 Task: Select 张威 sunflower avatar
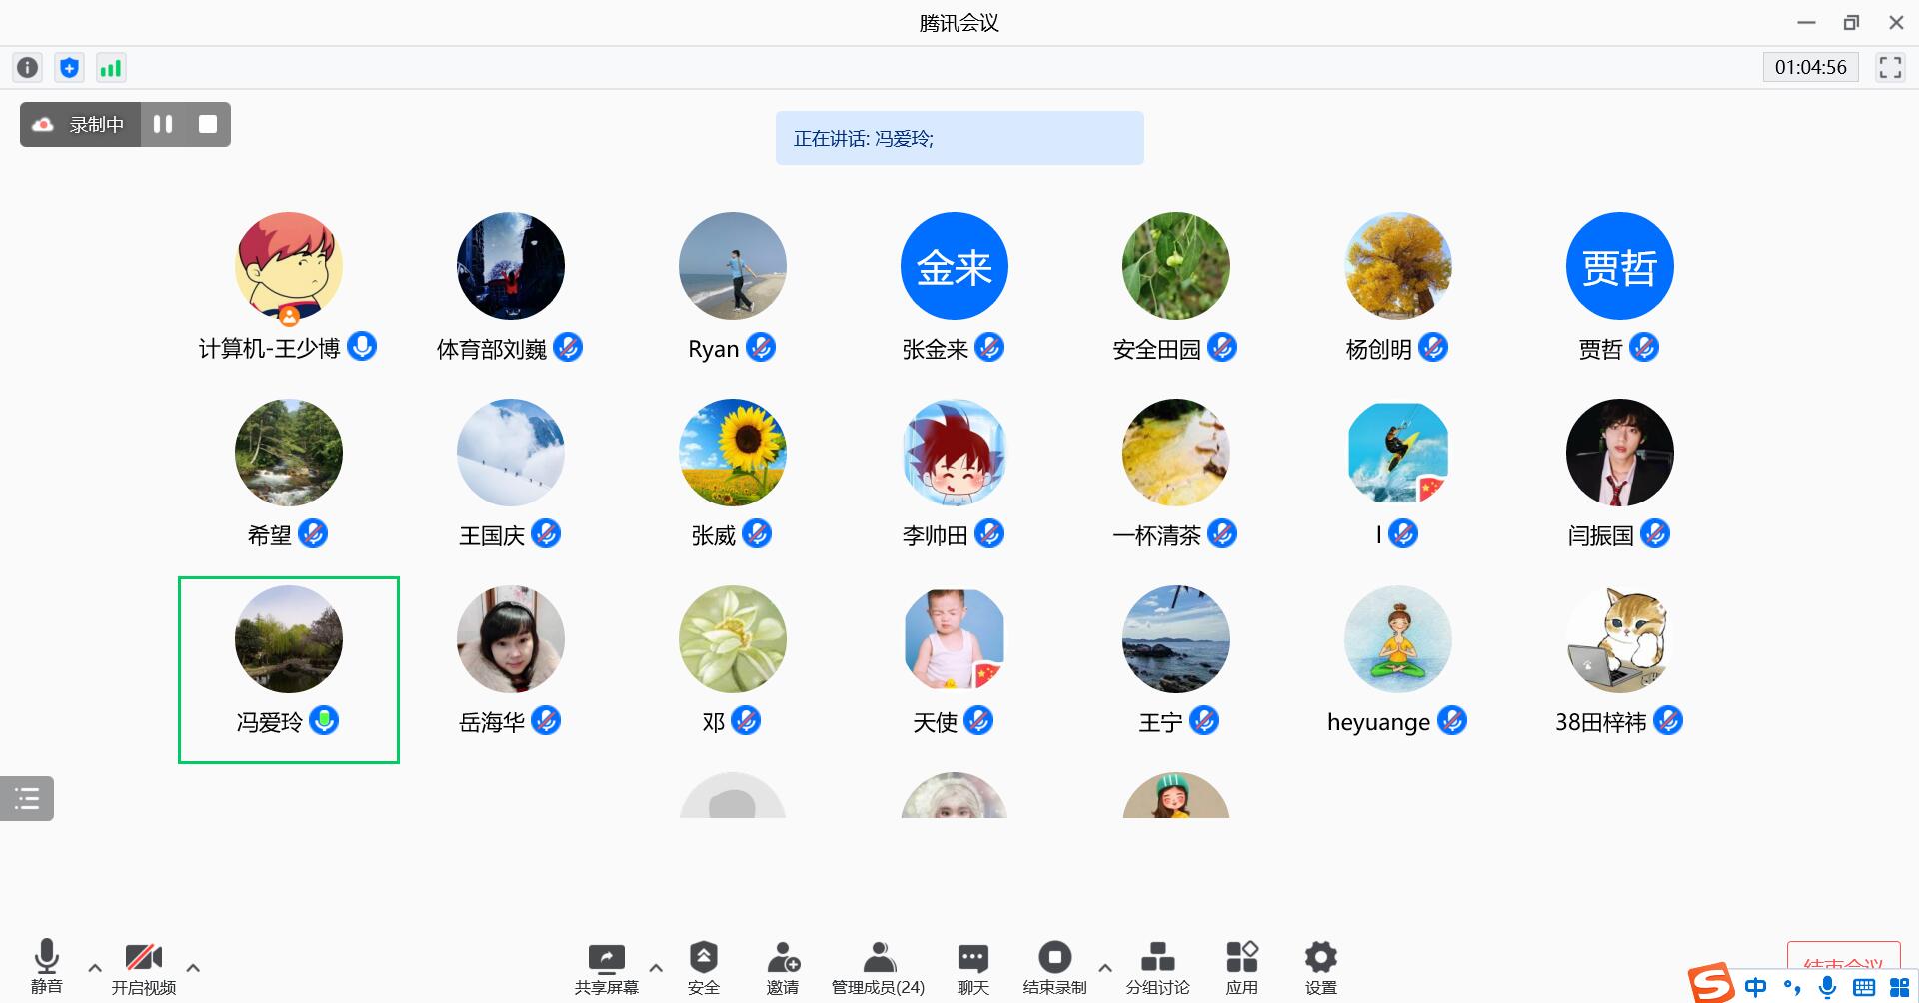tap(733, 453)
